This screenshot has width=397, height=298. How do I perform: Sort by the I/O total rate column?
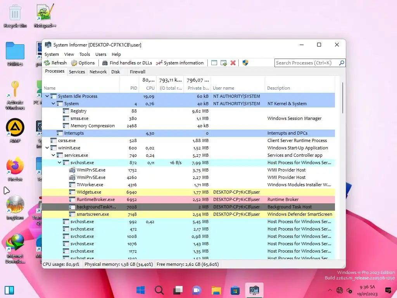[x=170, y=84]
